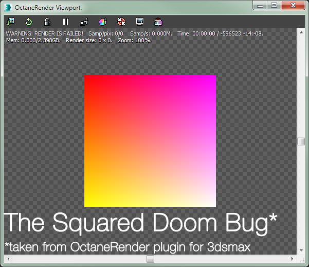The width and height of the screenshot is (309, 267).
Task: Minimize the OctaneRender Viewport window
Action: 261,6
